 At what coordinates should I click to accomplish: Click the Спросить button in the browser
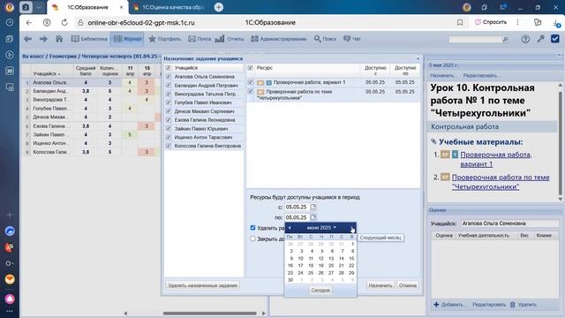(x=491, y=22)
